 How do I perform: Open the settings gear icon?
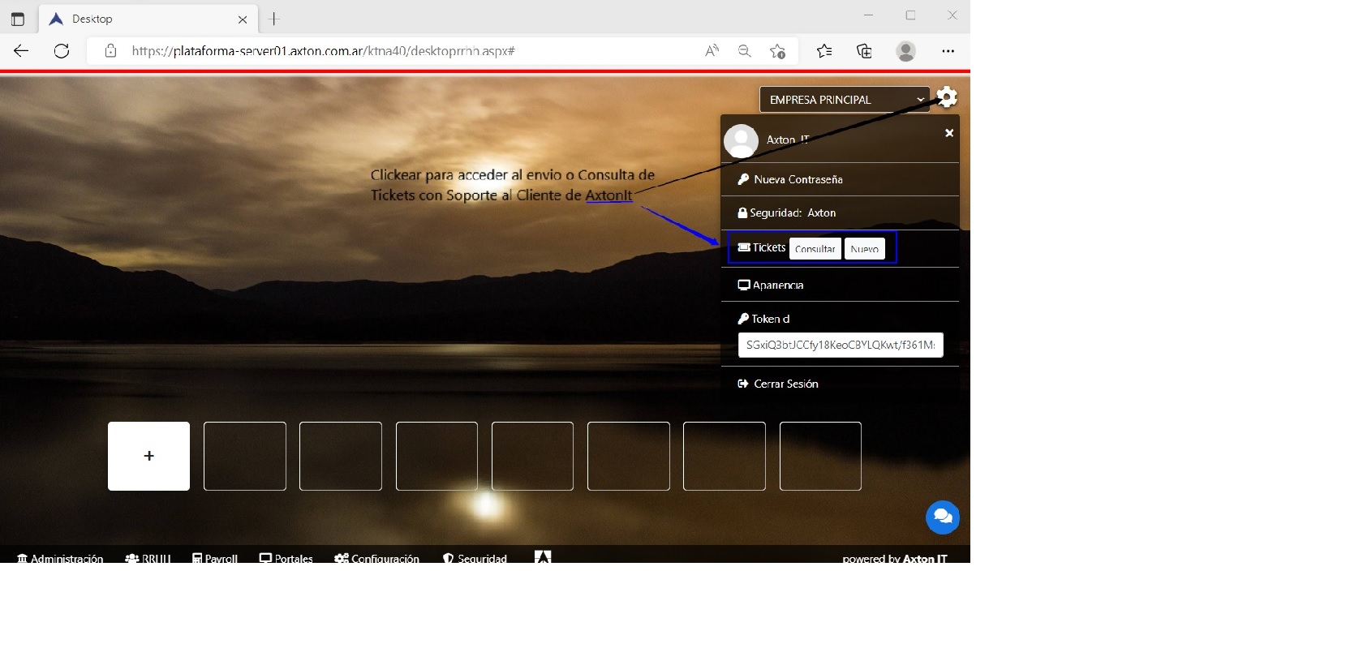947,97
